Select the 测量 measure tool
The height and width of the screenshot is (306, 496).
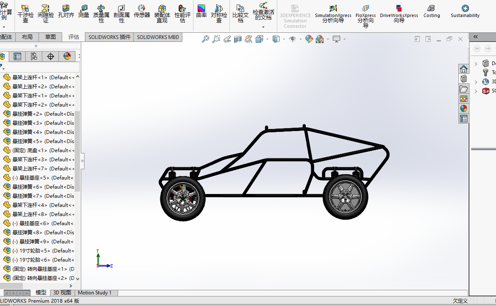[x=84, y=11]
